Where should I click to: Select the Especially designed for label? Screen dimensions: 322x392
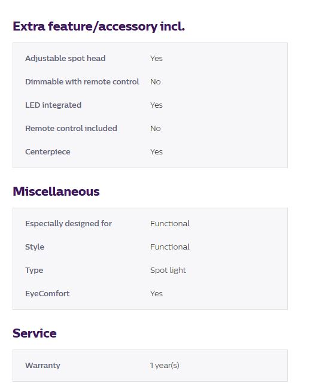[x=68, y=223]
